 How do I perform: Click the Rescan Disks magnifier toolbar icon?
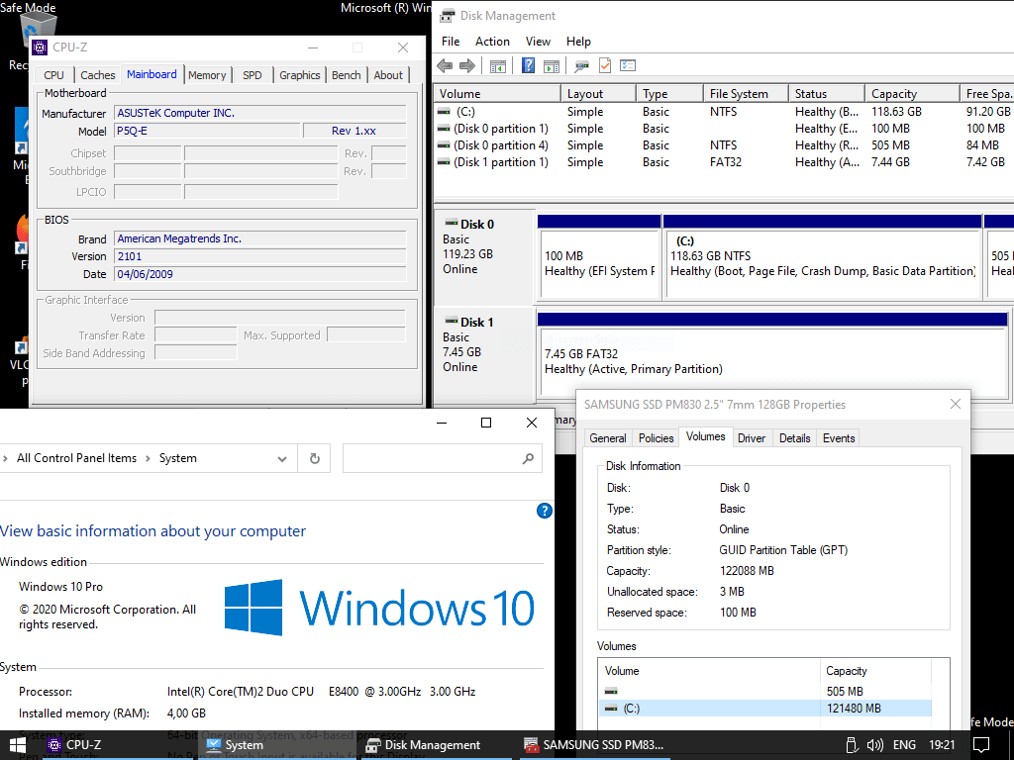click(x=581, y=65)
